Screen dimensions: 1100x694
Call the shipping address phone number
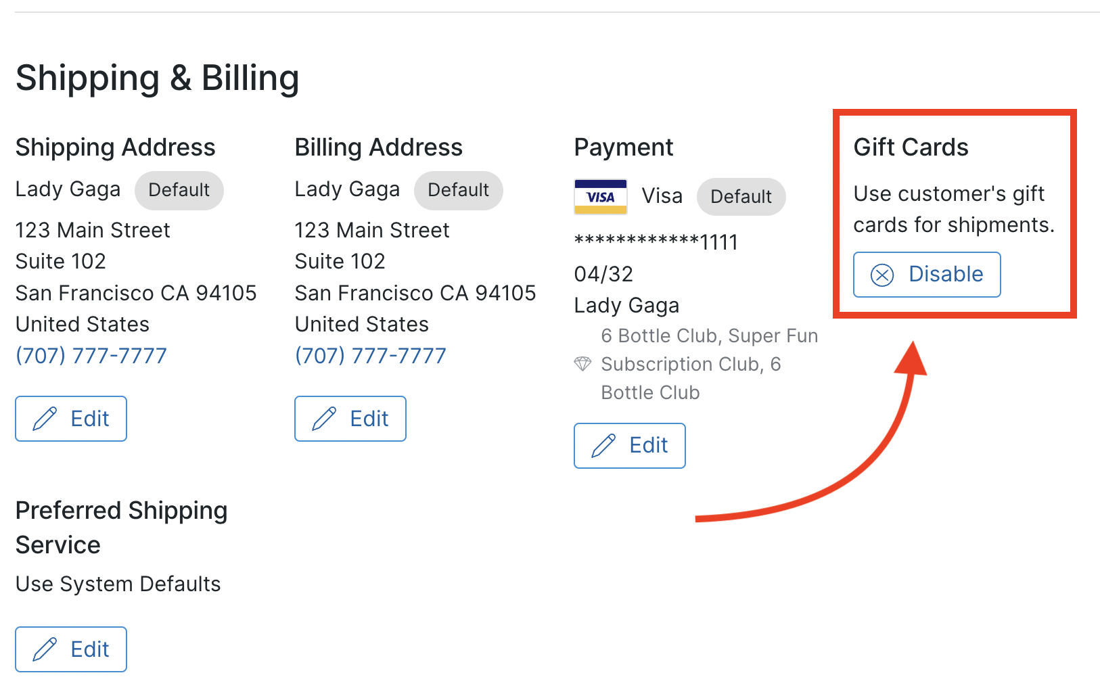coord(91,356)
